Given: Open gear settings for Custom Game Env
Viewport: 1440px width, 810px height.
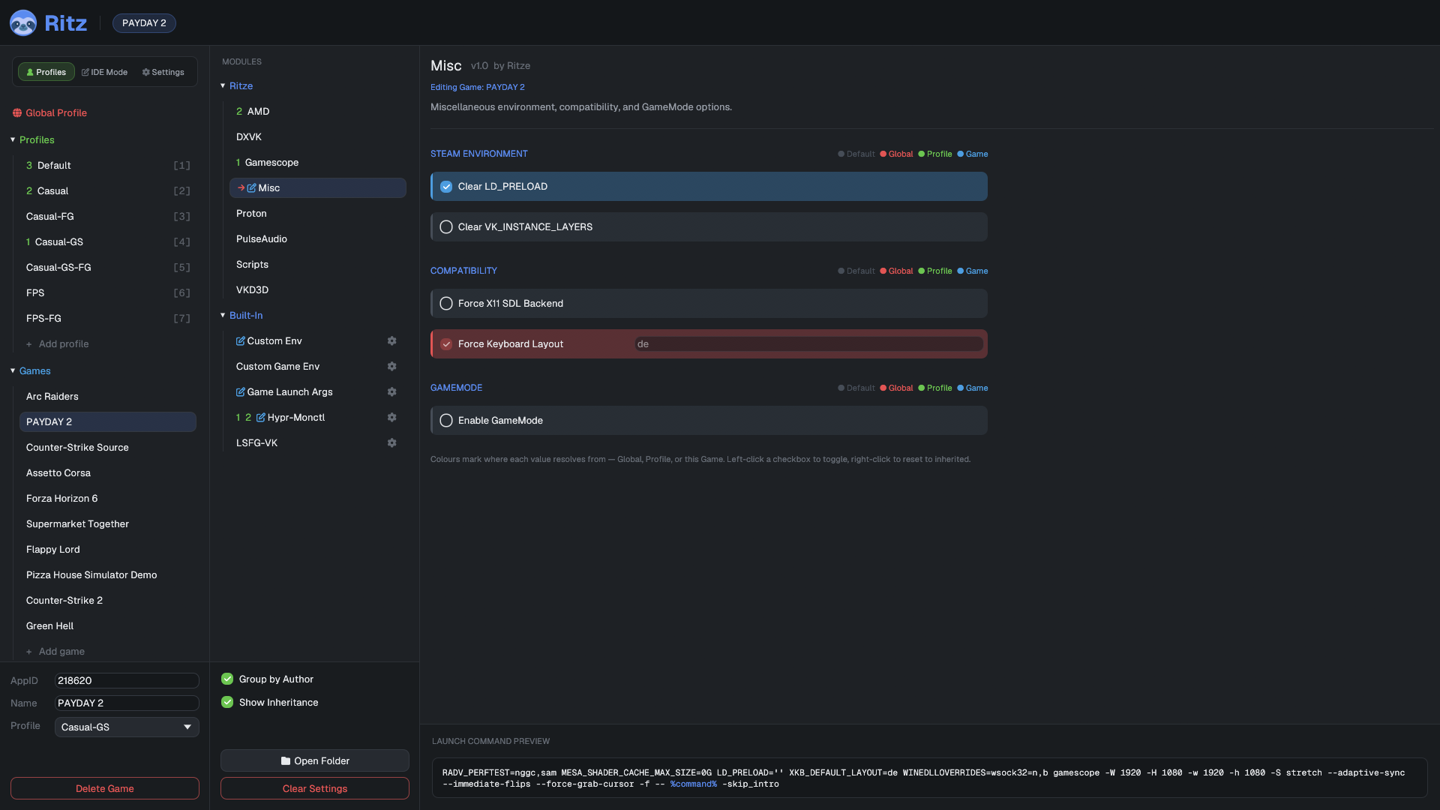Looking at the screenshot, I should click(x=391, y=366).
